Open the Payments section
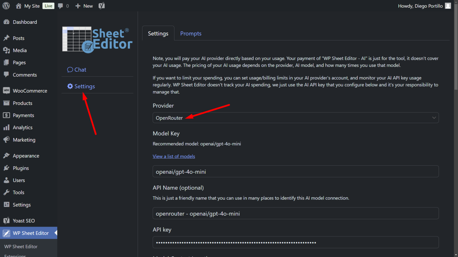The height and width of the screenshot is (257, 458). point(24,115)
